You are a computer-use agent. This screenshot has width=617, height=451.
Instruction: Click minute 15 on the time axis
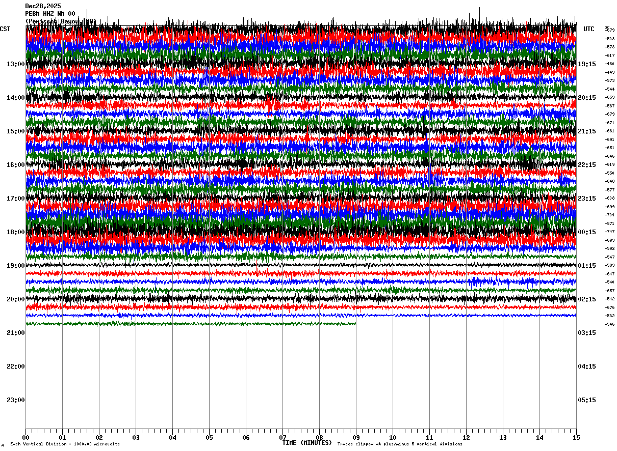(x=576, y=437)
